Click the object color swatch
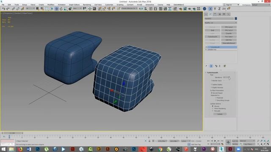271x152 pixels. [x=236, y=19]
